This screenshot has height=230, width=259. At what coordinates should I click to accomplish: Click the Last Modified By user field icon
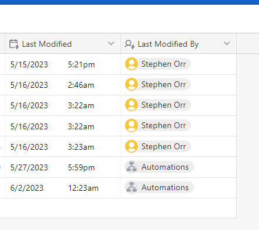pos(130,44)
